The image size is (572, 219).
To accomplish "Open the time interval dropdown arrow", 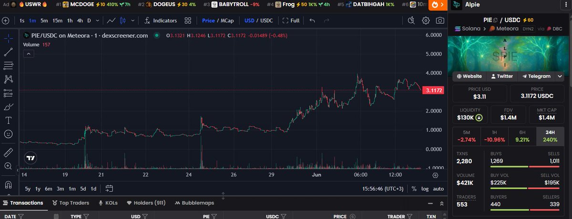I will click(x=98, y=21).
